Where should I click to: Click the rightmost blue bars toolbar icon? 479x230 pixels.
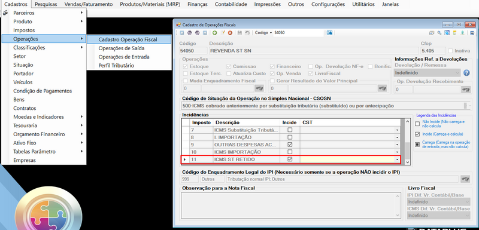click(x=472, y=33)
